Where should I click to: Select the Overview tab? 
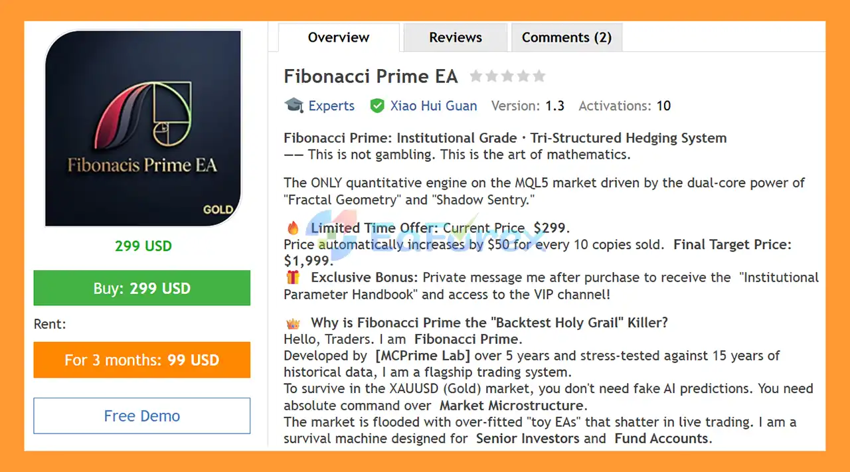[338, 38]
